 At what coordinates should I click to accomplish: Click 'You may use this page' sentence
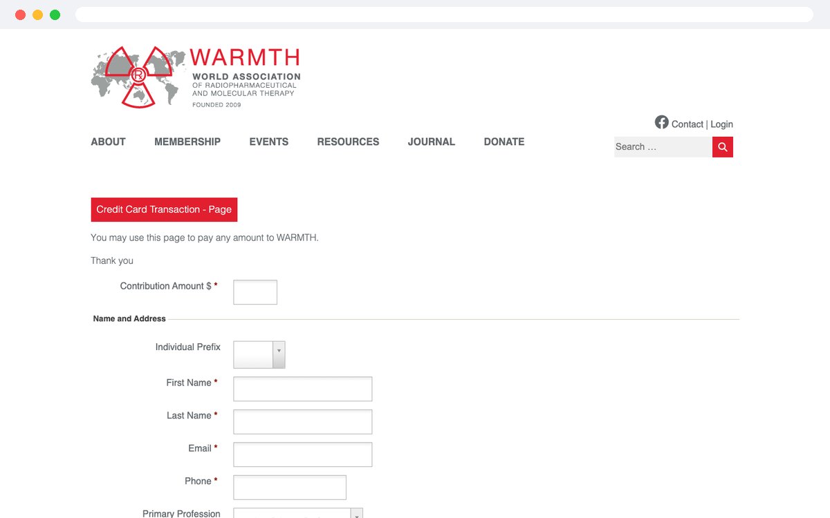pos(205,238)
